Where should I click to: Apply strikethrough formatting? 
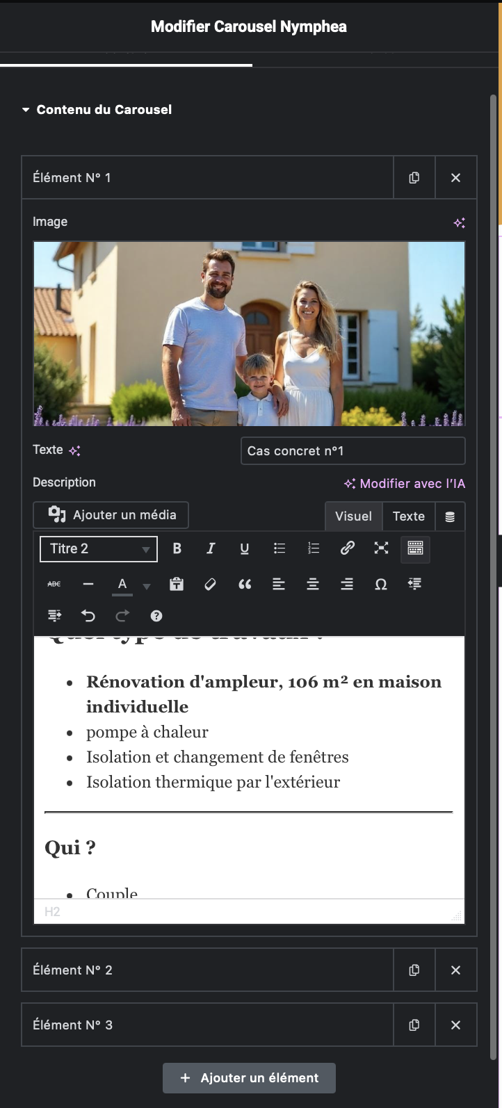click(x=54, y=584)
